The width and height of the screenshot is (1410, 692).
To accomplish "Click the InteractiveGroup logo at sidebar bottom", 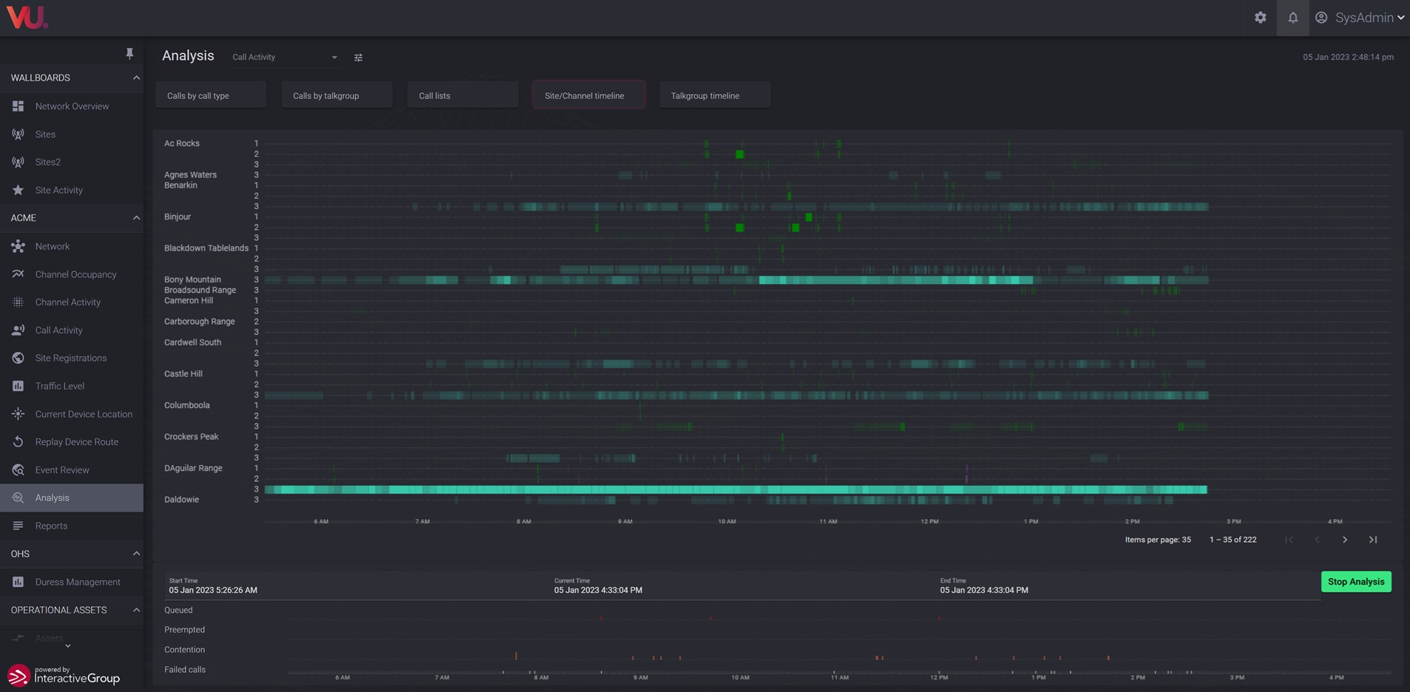I will 64,675.
